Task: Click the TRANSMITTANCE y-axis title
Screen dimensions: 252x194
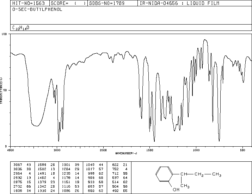Action: 1,91
